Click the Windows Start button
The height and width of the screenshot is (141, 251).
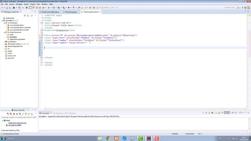point(4,138)
